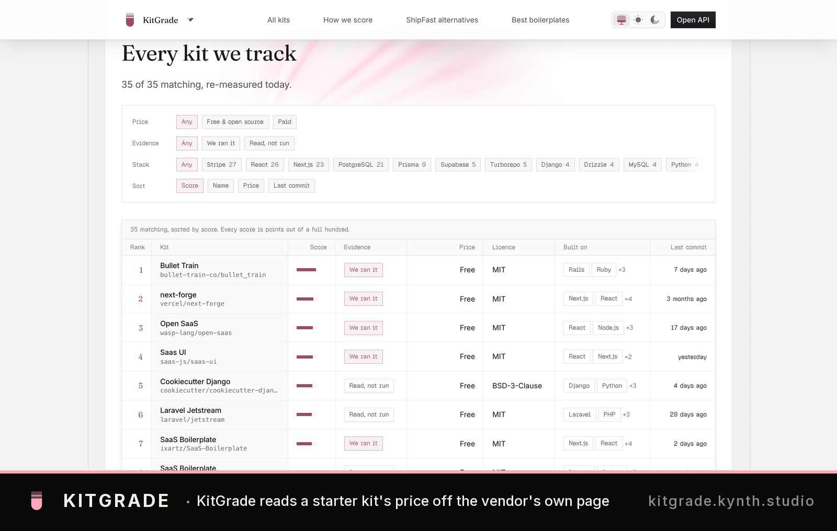
Task: Expand +3 stack tags for Laravel Jetstream
Action: (626, 414)
